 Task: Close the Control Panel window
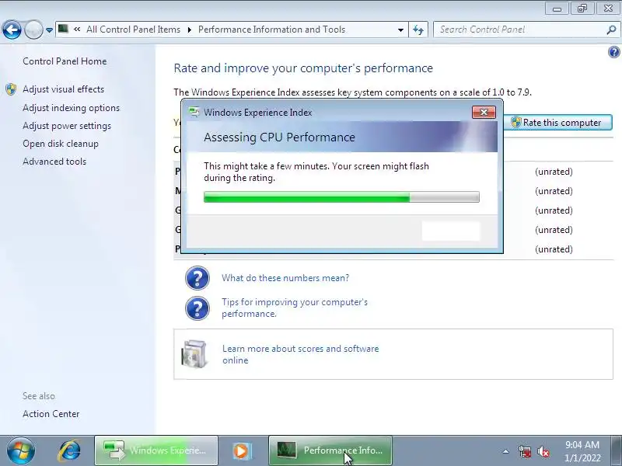pos(608,9)
